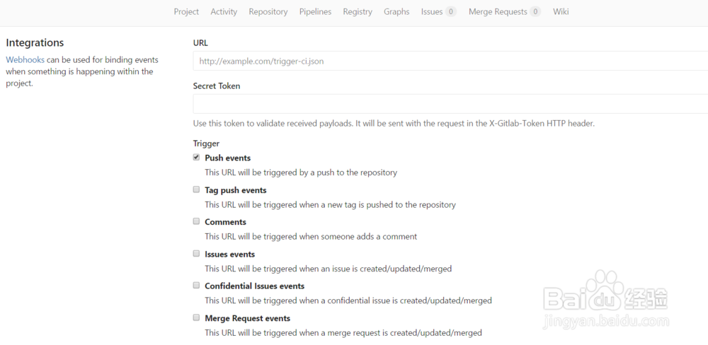The image size is (708, 345).
Task: Open the Registry tab
Action: click(358, 11)
